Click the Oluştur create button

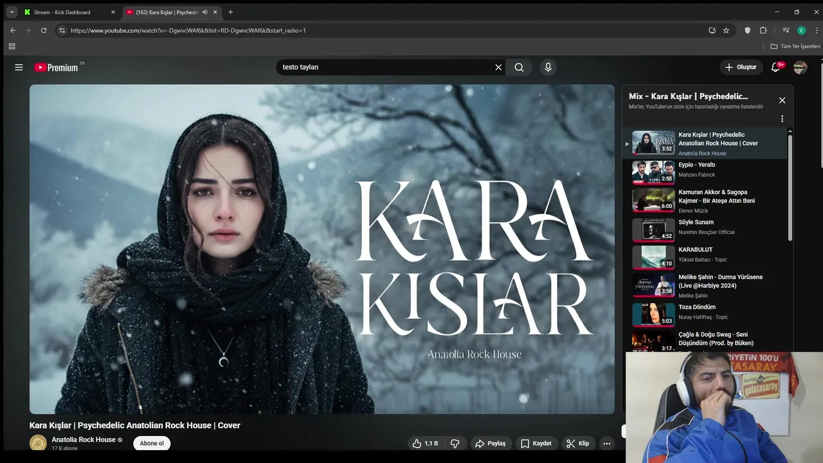[741, 67]
